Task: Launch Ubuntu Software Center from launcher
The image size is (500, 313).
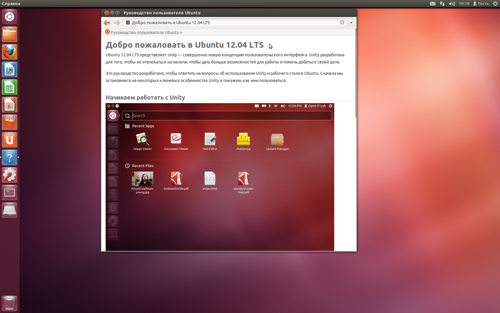Action: (x=10, y=123)
